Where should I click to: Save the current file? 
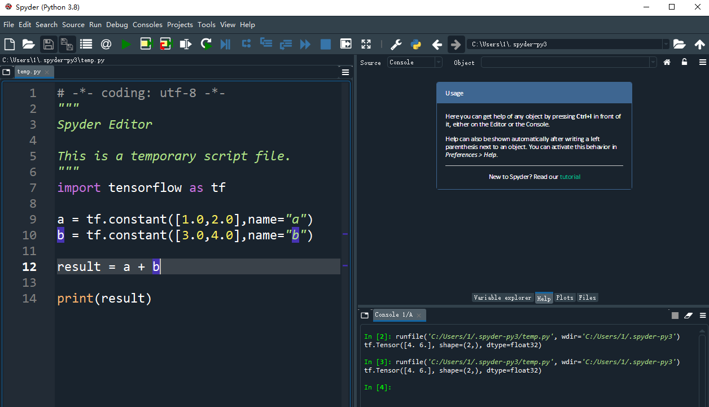point(48,44)
